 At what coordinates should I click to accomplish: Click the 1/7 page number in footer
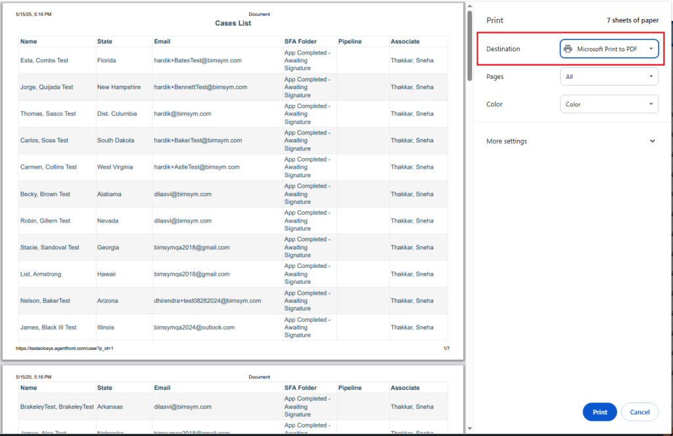(446, 348)
